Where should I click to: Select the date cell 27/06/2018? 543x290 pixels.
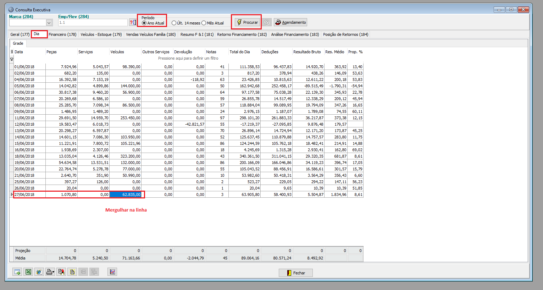pos(29,195)
